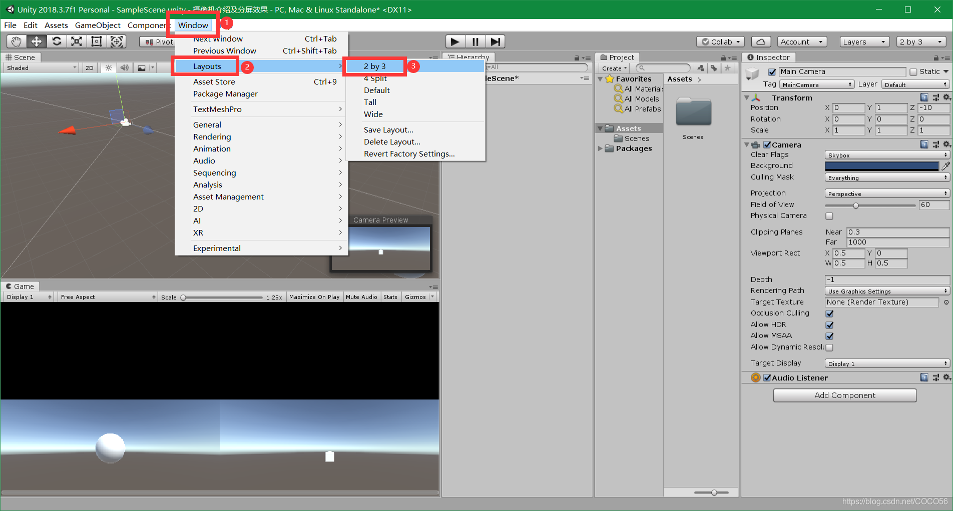Switch to the Game tab
Screen dimensions: 953x511
click(x=20, y=286)
